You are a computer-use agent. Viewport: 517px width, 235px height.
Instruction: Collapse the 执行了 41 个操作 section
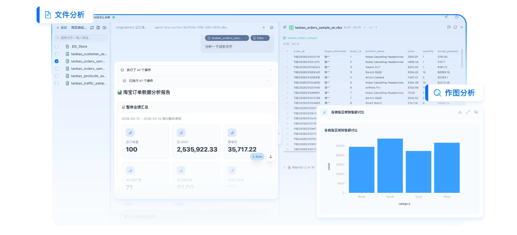tap(270, 70)
